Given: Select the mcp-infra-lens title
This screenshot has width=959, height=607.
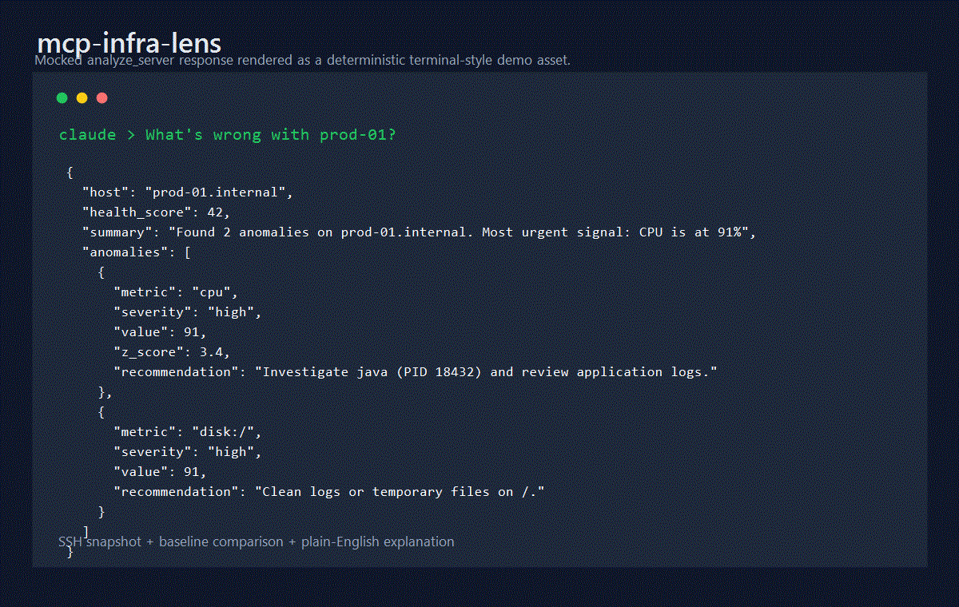Looking at the screenshot, I should pos(129,44).
